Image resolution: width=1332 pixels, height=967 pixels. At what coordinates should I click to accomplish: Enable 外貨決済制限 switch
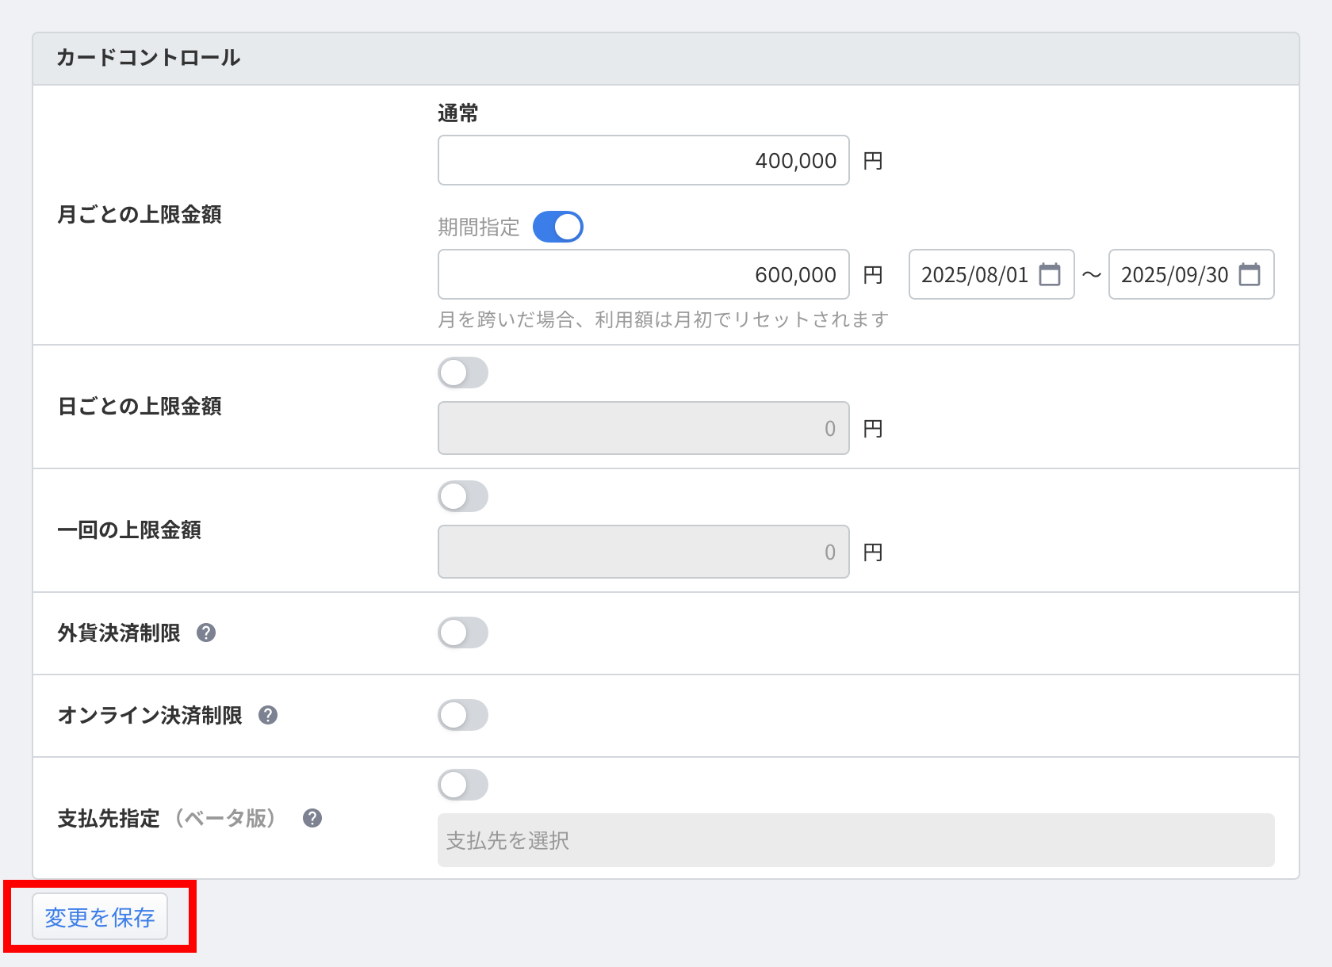(x=463, y=633)
